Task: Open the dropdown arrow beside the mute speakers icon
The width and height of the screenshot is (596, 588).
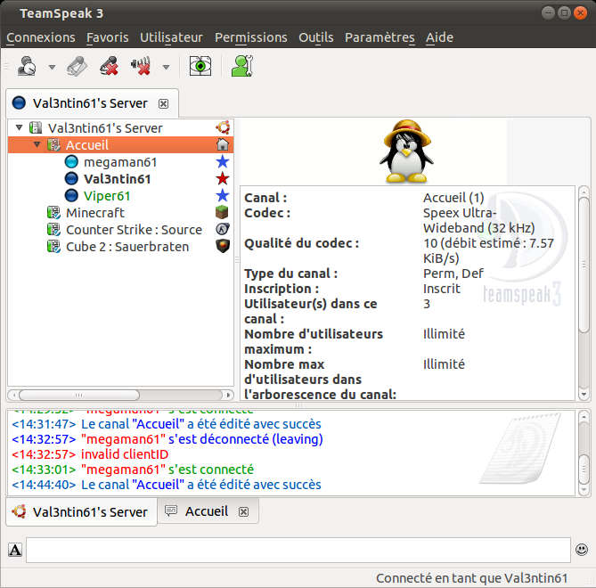Action: point(166,68)
